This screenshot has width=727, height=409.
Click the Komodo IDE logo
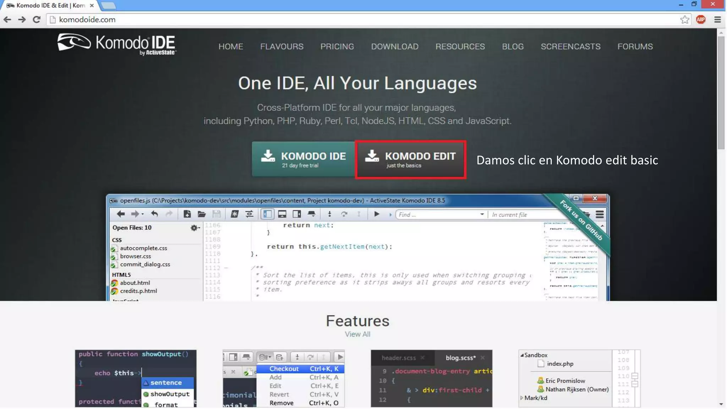(116, 44)
